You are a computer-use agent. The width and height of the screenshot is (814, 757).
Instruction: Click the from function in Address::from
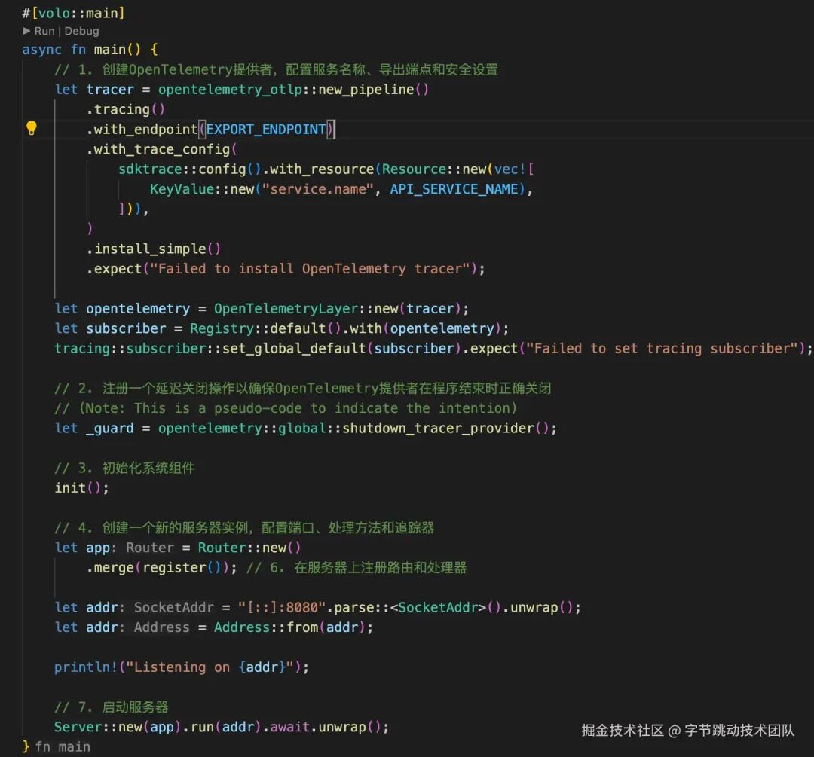pyautogui.click(x=302, y=627)
